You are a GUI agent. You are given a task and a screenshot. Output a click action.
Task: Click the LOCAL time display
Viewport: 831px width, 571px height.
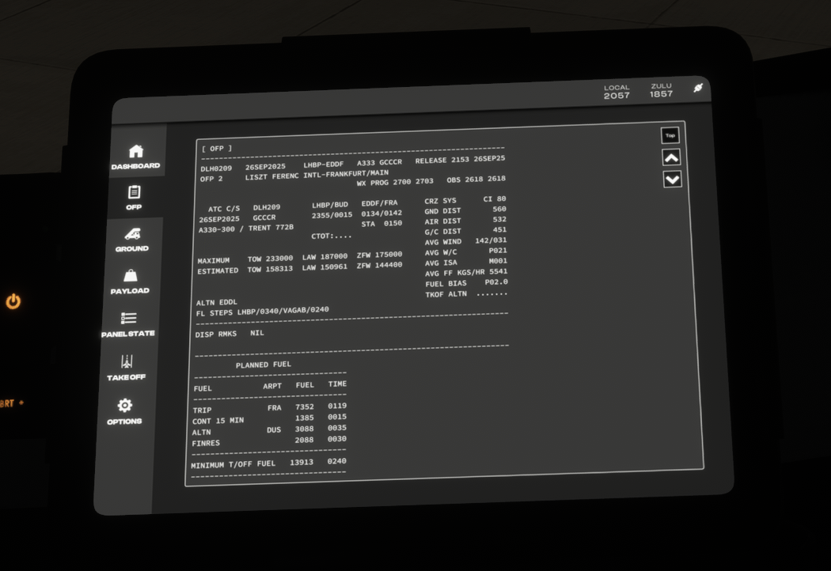pos(617,92)
